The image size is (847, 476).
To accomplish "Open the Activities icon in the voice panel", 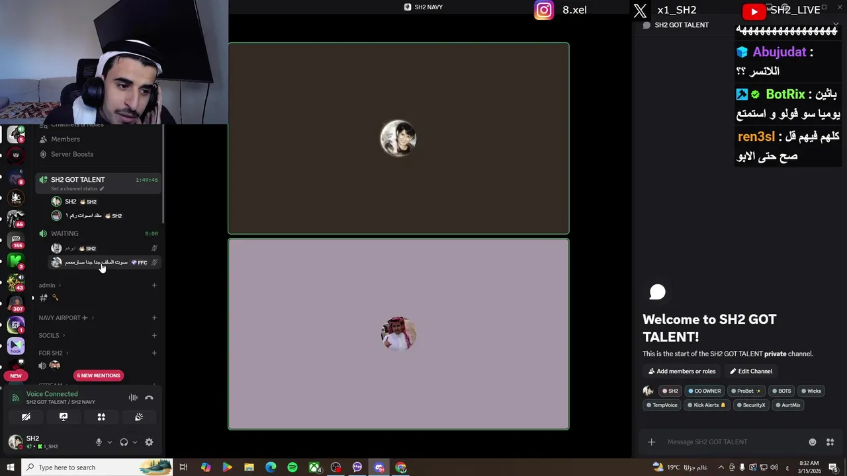I will (x=101, y=417).
